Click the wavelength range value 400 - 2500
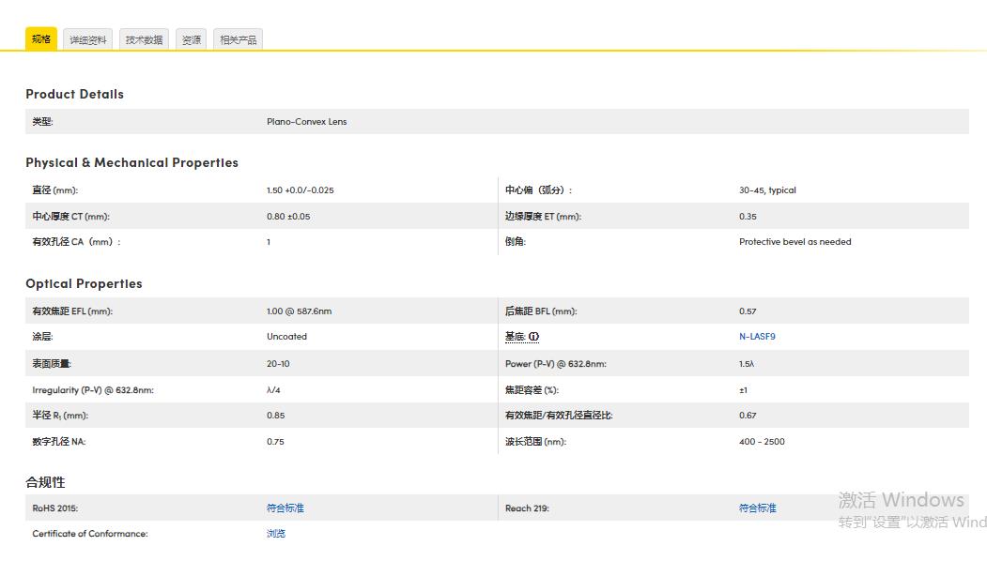987x561 pixels. point(762,442)
